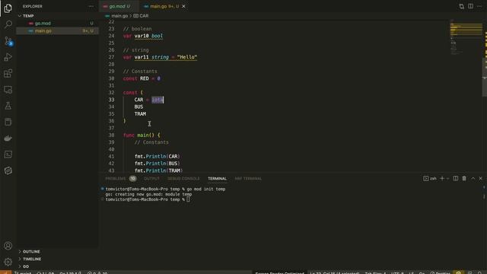
Task: Click the "Hello" string literal
Action: pos(187,57)
